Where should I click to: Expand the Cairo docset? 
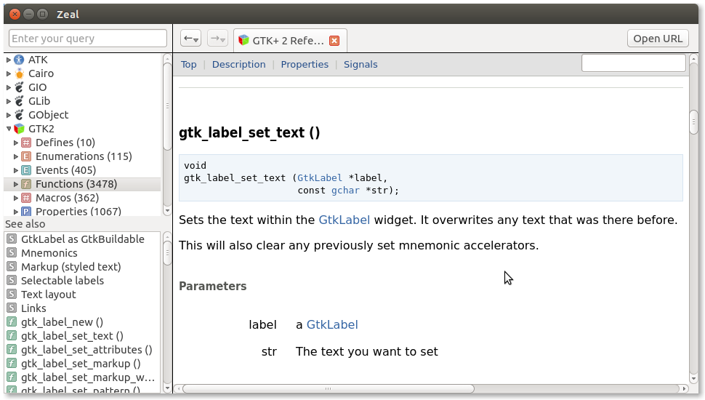[x=9, y=73]
